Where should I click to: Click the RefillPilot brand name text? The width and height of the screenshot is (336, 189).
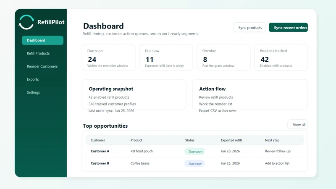51,22
